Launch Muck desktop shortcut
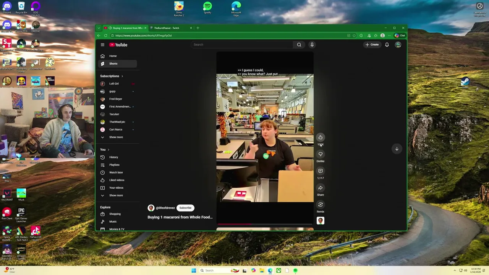The height and width of the screenshot is (275, 489). (21, 195)
